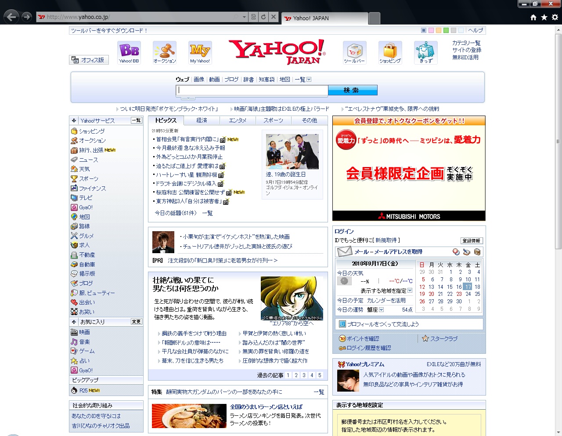The image size is (562, 436).
Task: Switch to the スポーツ topics tab
Action: tap(273, 120)
